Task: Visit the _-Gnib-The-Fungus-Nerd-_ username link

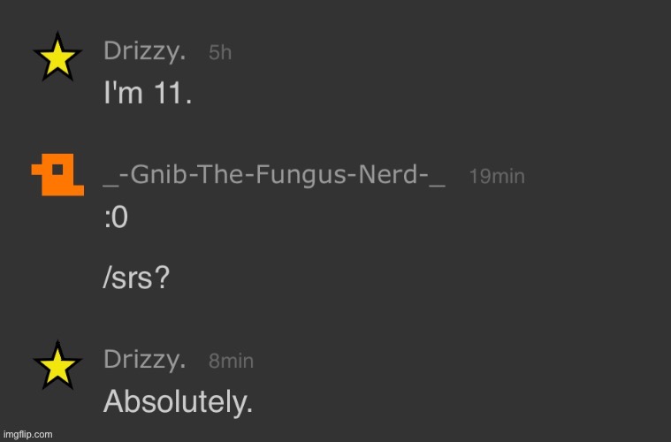Action: coord(275,176)
